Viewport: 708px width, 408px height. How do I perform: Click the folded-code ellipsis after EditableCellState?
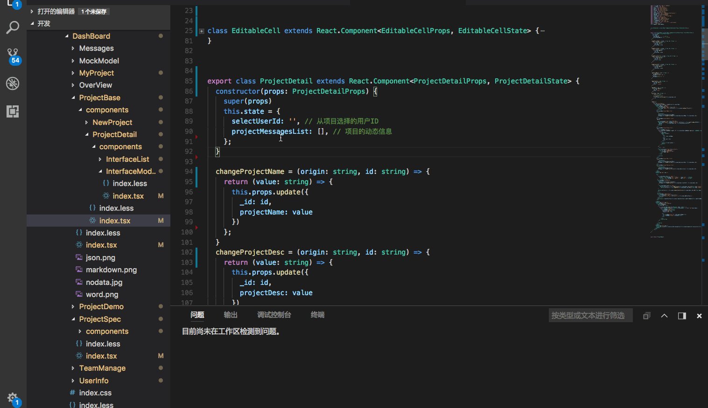click(x=542, y=31)
